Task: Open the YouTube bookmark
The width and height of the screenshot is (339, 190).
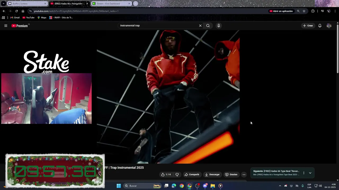Action: coord(28,18)
